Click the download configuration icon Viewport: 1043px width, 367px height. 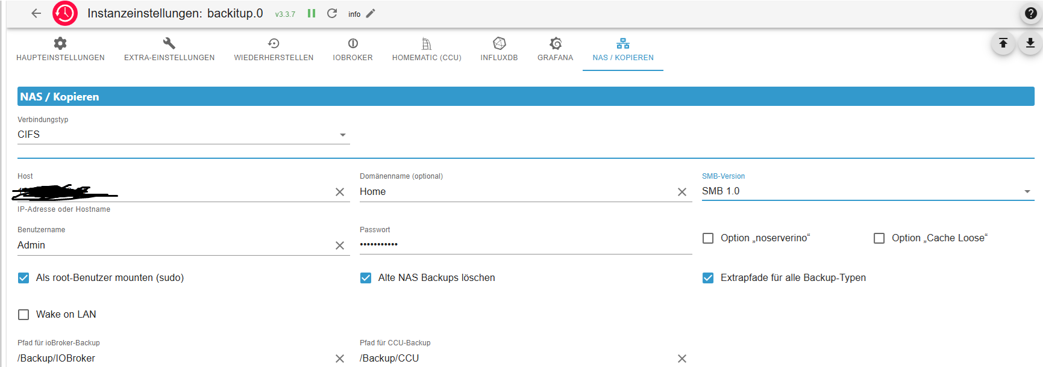pos(1030,43)
